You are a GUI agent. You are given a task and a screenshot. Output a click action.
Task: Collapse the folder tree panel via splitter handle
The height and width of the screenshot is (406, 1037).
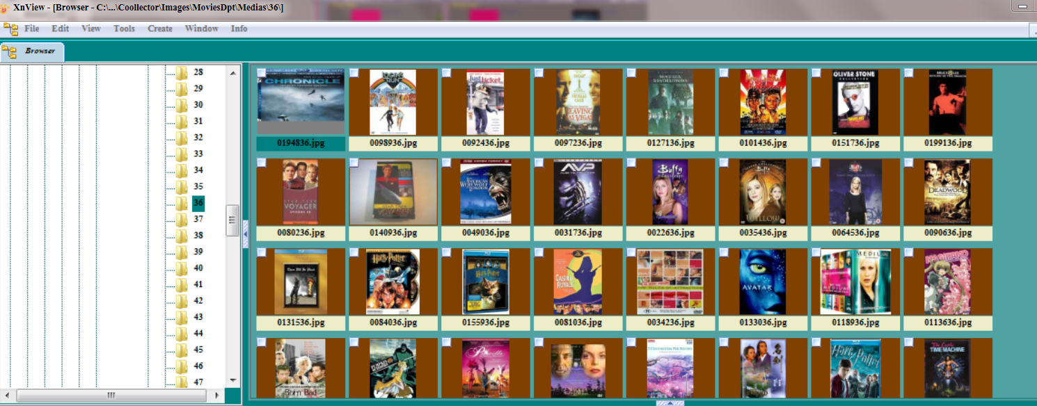[x=245, y=234]
